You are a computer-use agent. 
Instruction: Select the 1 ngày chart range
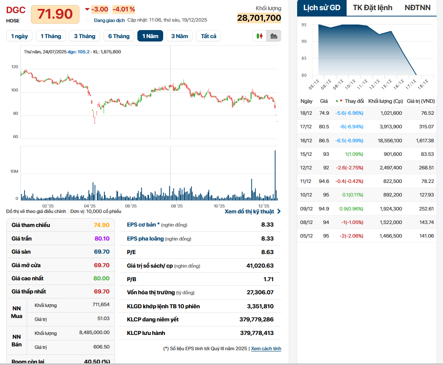[19, 36]
